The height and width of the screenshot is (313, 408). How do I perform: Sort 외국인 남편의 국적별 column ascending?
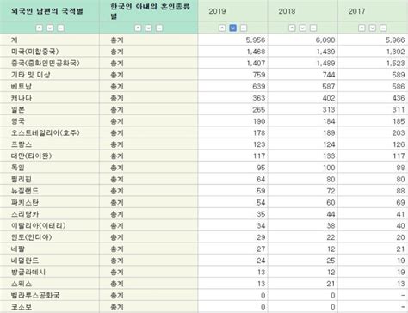(40, 28)
